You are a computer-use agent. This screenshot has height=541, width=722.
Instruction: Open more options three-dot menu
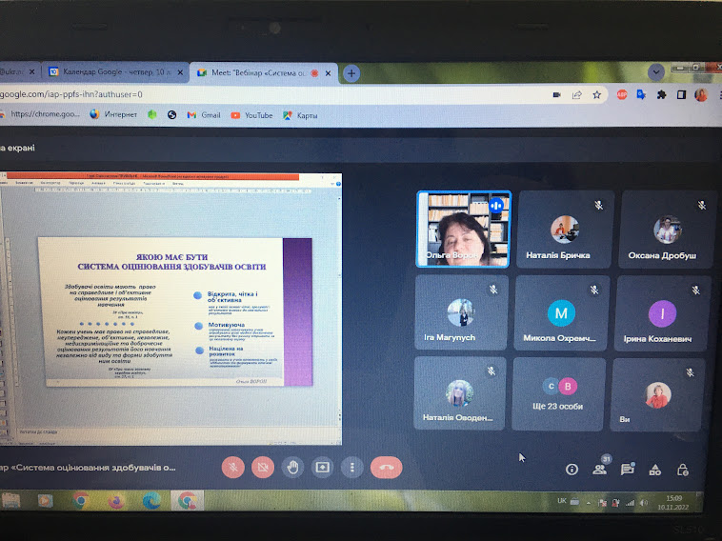click(352, 468)
